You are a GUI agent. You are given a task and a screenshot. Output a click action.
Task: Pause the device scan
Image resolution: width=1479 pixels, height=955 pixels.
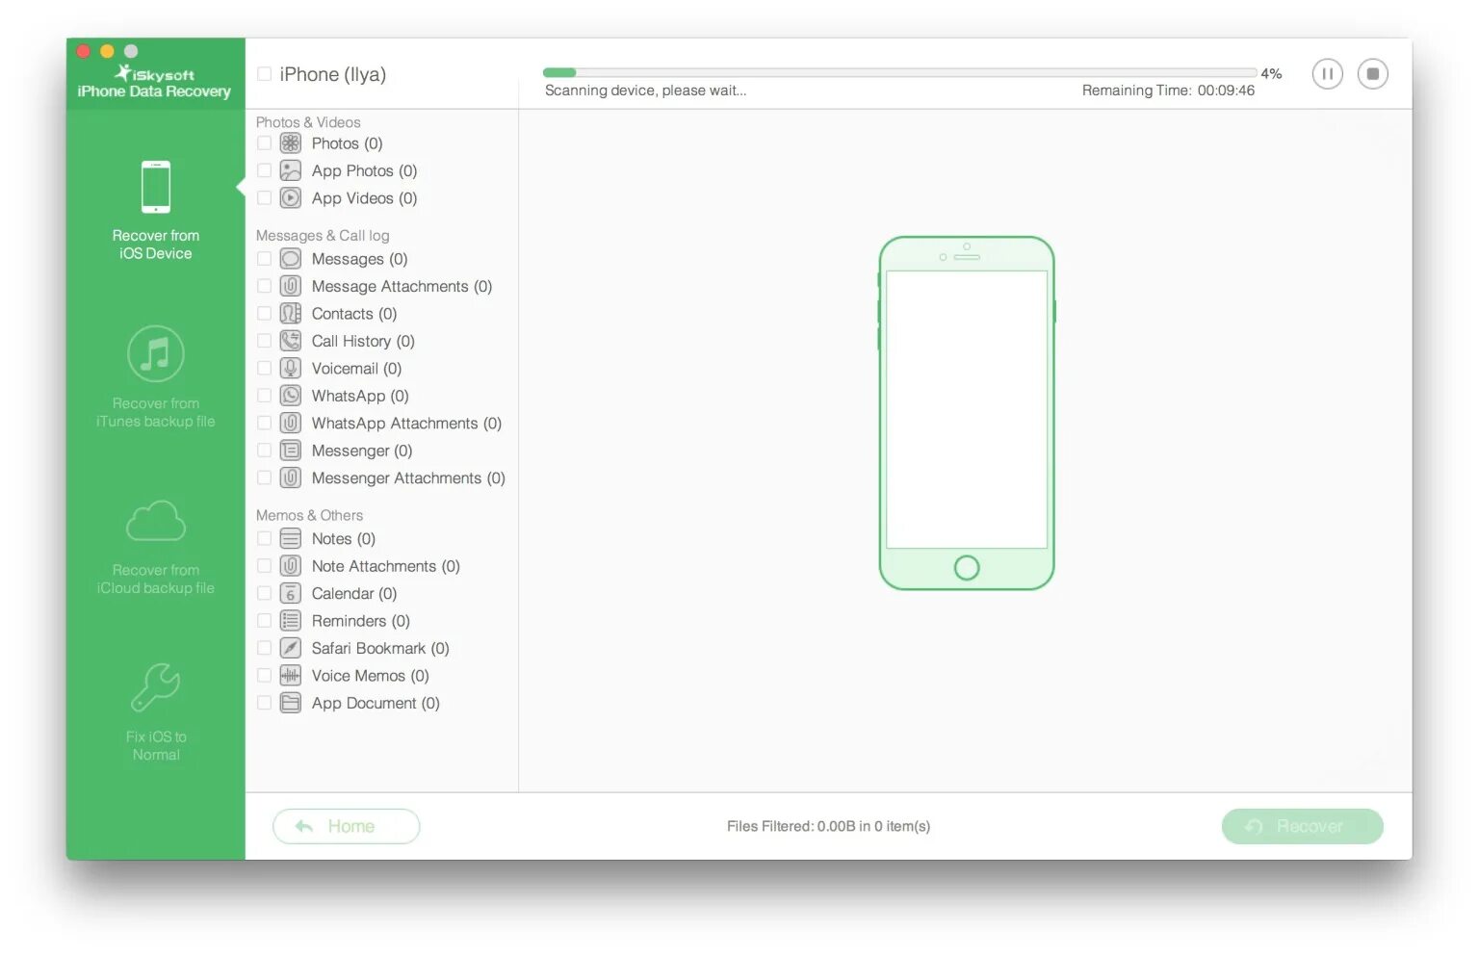tap(1327, 74)
